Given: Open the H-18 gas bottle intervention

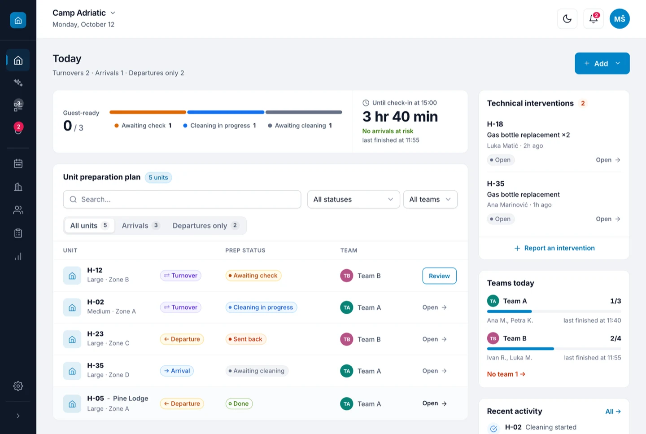Looking at the screenshot, I should click(608, 160).
